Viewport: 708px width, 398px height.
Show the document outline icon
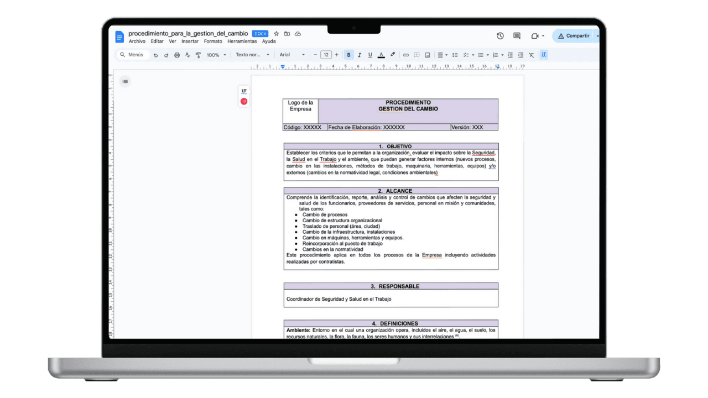(125, 81)
